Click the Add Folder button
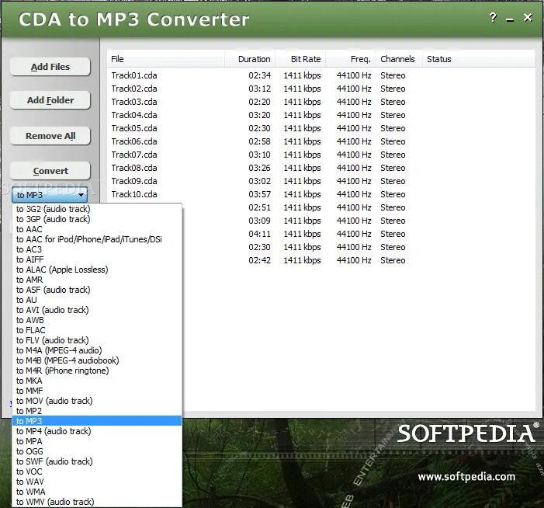Image resolution: width=544 pixels, height=508 pixels. (50, 100)
